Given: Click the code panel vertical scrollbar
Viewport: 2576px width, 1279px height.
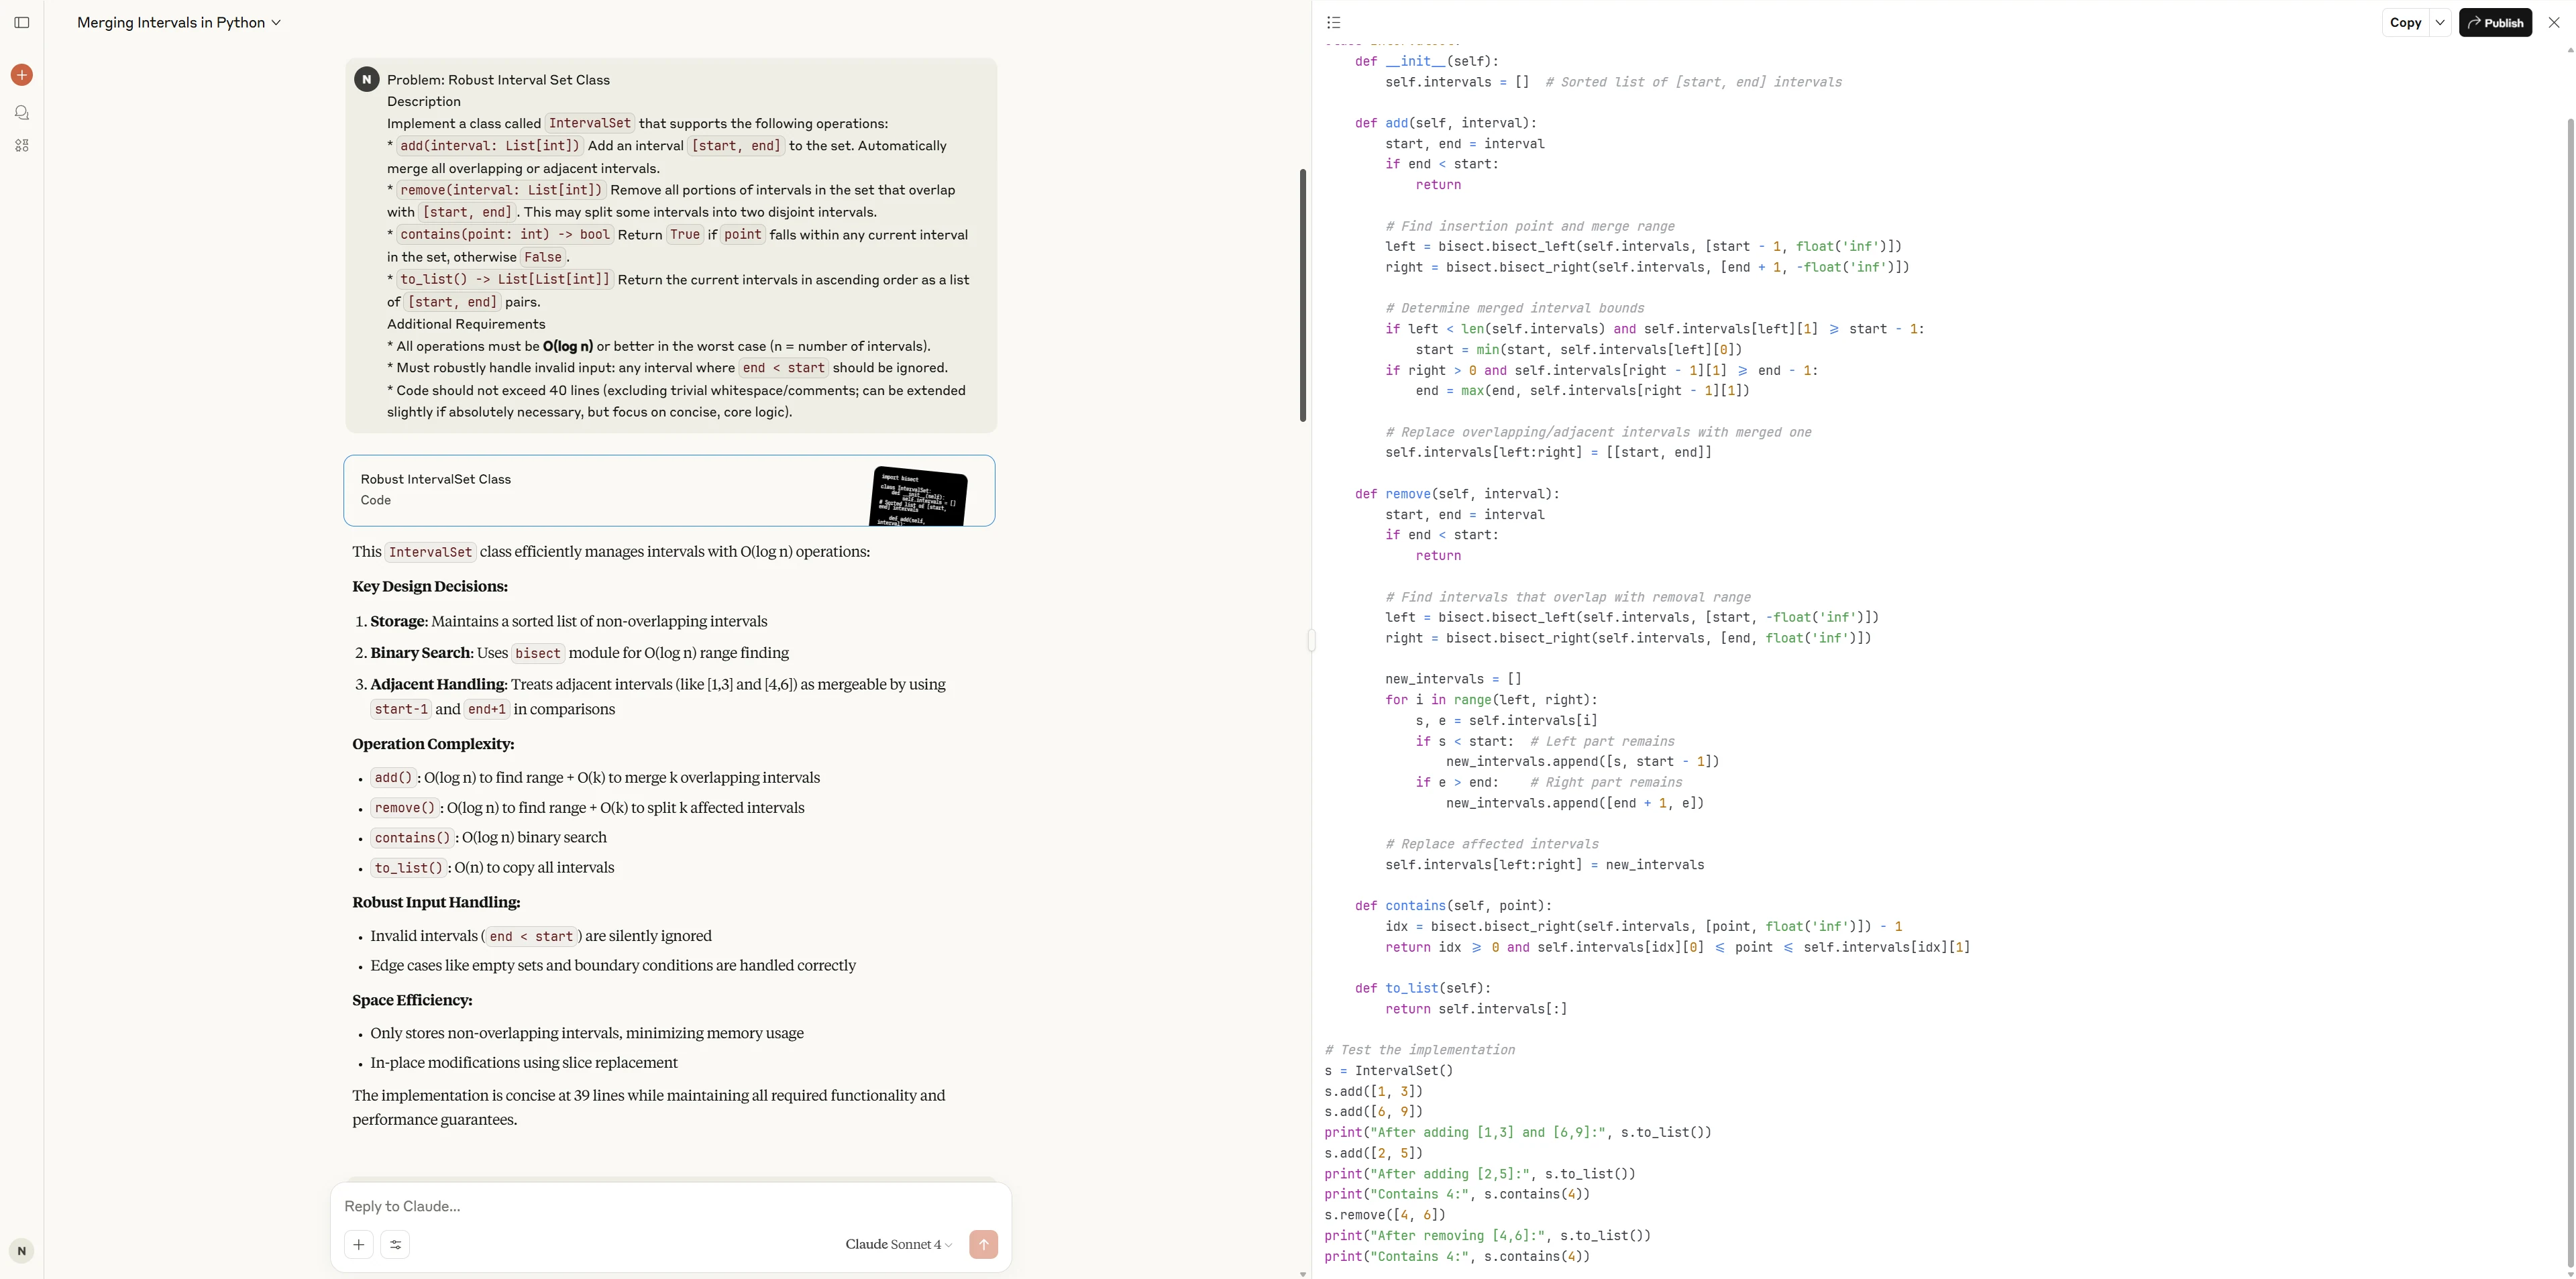Looking at the screenshot, I should coord(2571,693).
